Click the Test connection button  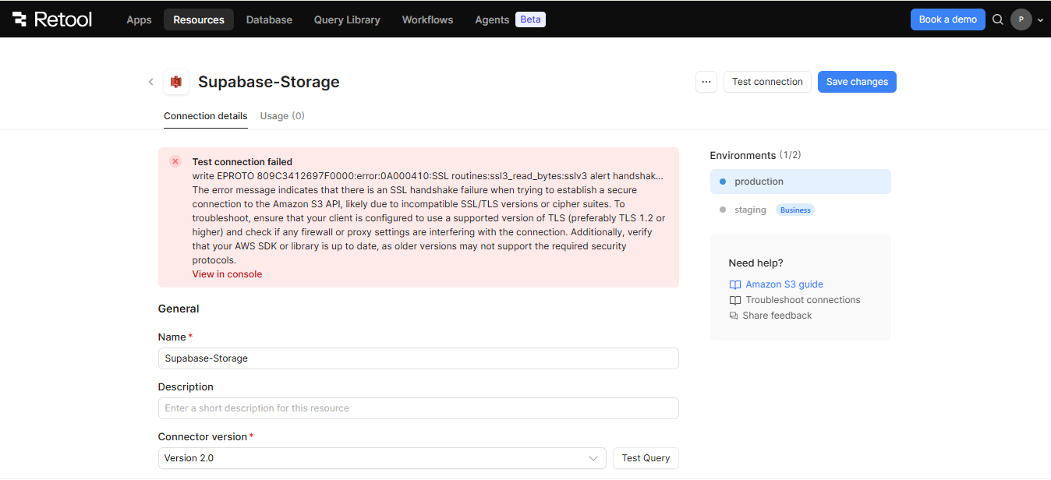pos(767,82)
